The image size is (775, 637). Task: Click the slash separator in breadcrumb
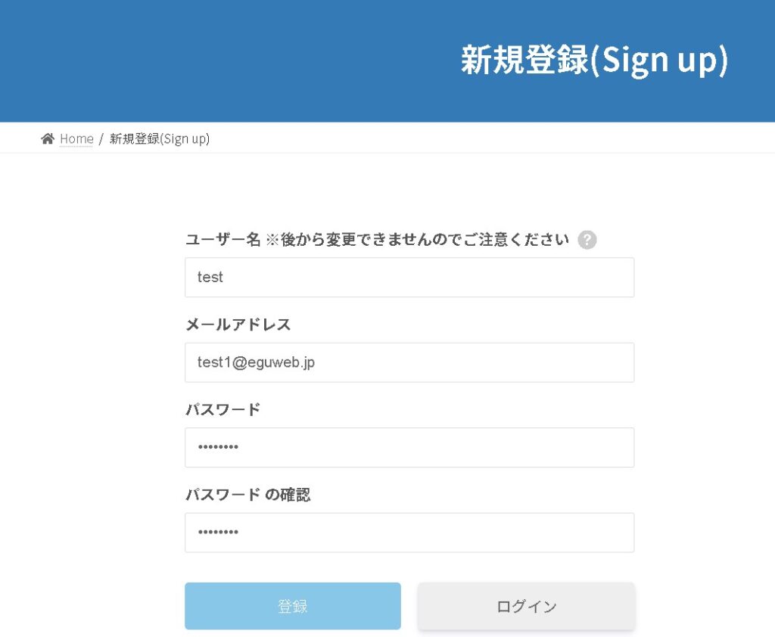pyautogui.click(x=101, y=138)
